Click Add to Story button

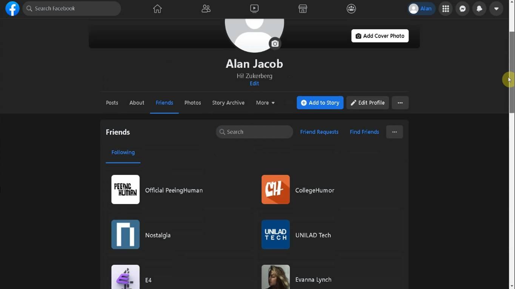click(x=320, y=103)
